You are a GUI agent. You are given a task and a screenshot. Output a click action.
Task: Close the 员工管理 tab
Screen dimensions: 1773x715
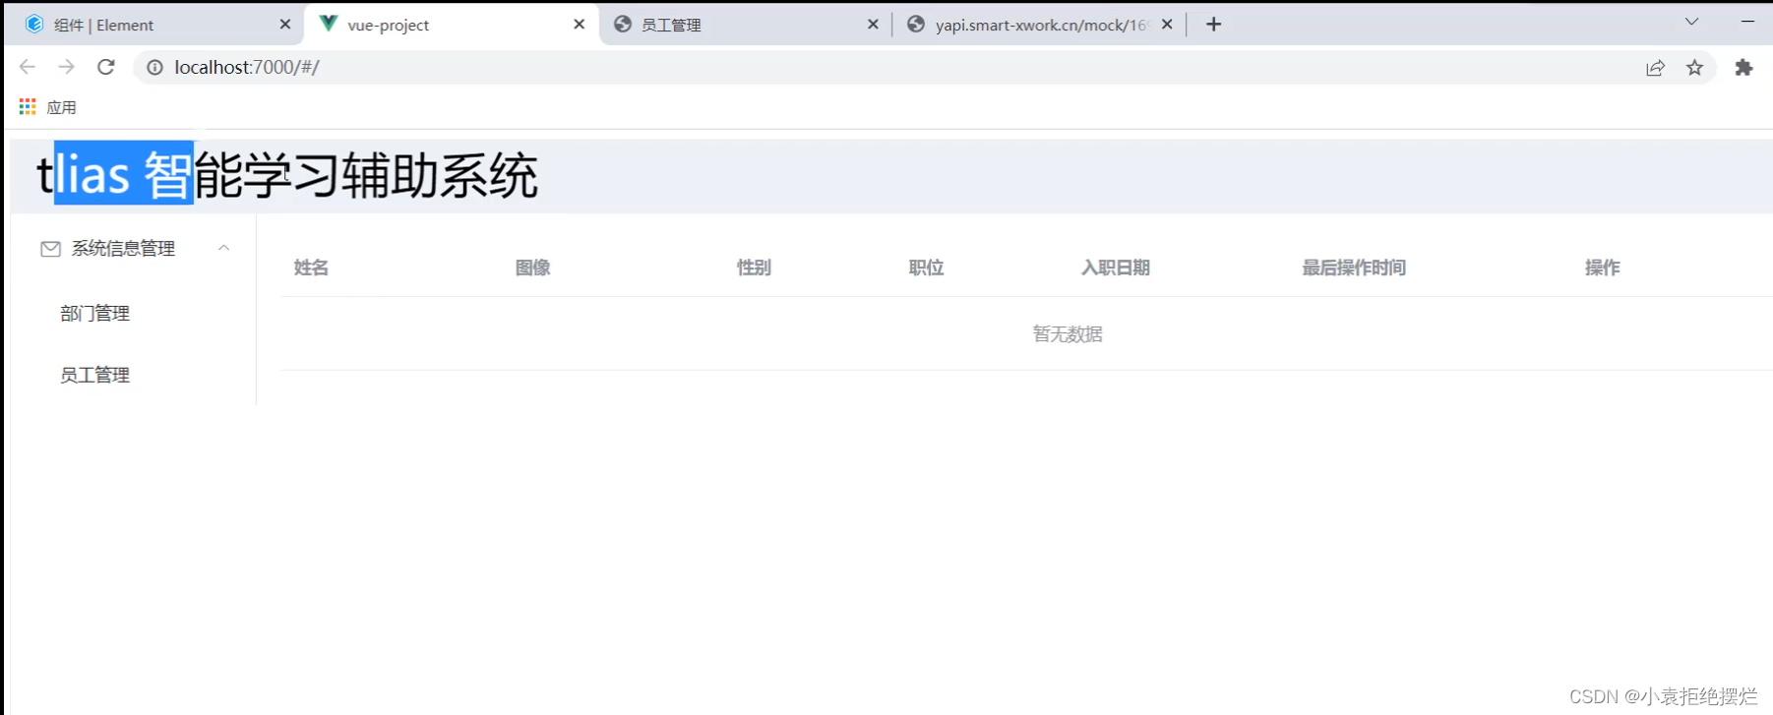point(873,25)
